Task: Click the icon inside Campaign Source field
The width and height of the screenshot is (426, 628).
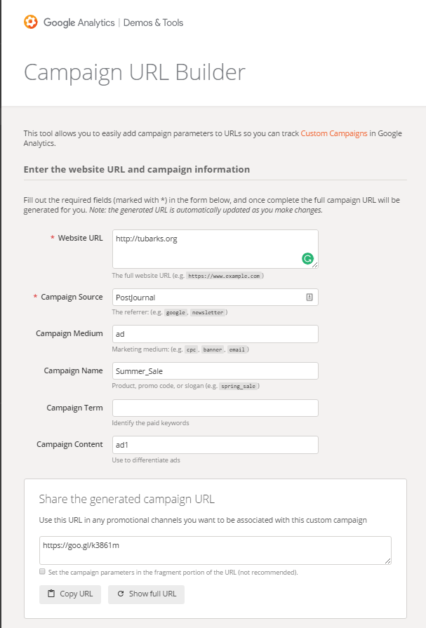Action: pyautogui.click(x=309, y=298)
